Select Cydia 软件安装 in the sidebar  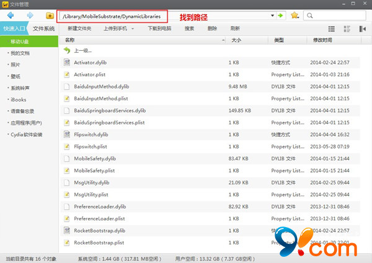(27, 134)
